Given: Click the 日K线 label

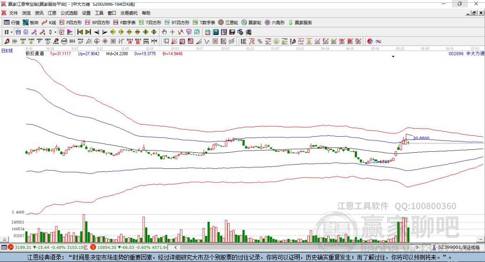Looking at the screenshot, I should coord(7,51).
